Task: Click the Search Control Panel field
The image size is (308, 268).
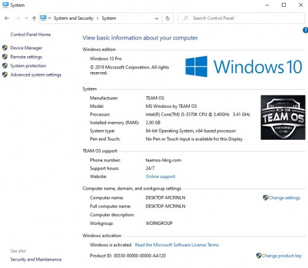Action: (241, 18)
